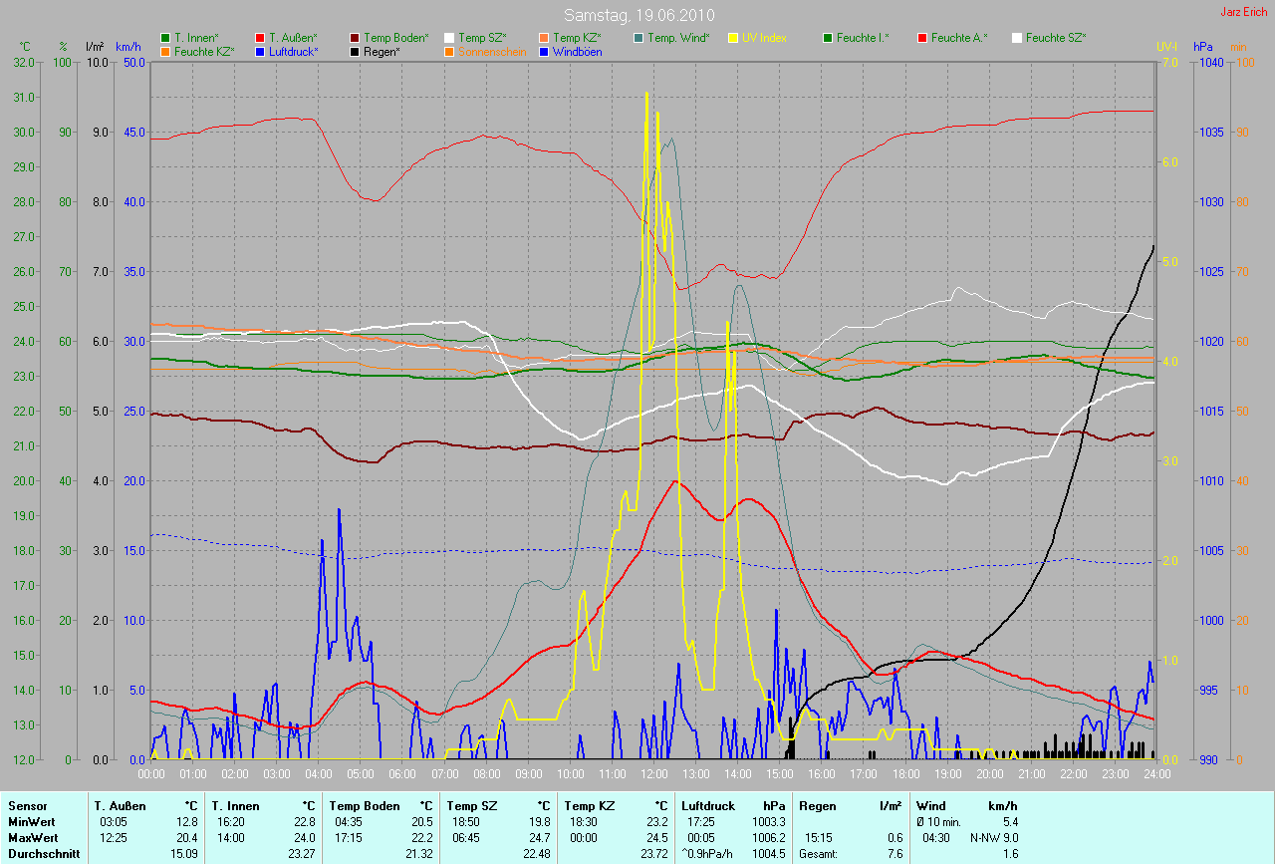
Task: Click the 'UV-I' axis unit label
Action: point(1166,47)
